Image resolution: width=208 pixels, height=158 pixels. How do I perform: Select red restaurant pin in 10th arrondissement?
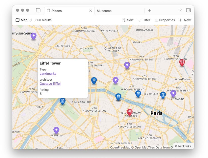coord(182,62)
